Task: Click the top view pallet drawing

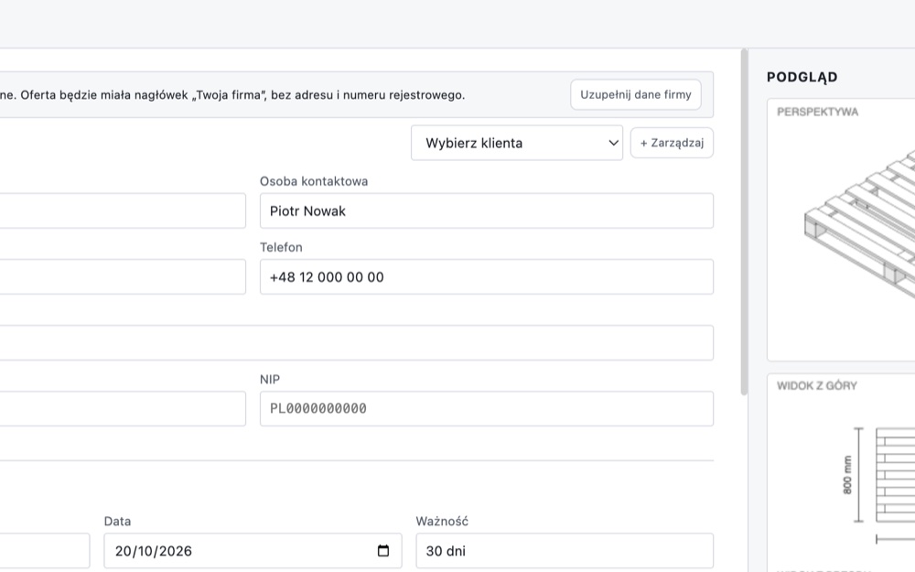Action: coord(895,476)
